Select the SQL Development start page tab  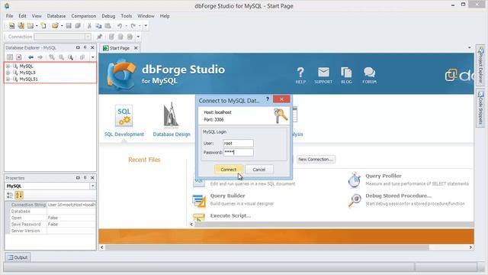point(124,121)
